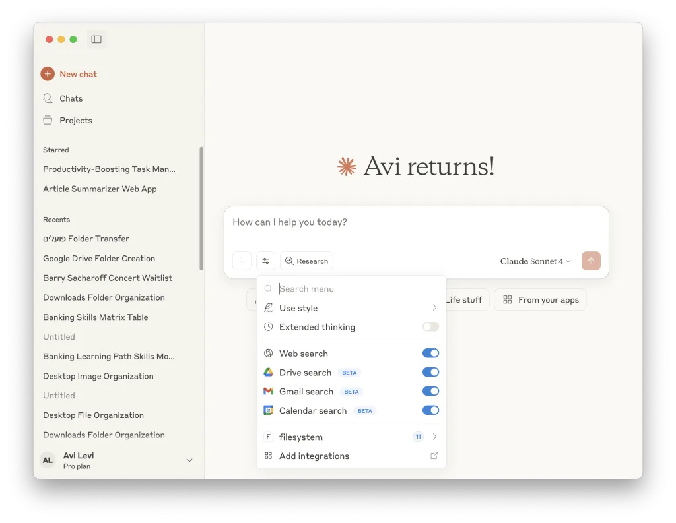
Task: Start Research mode button
Action: pos(306,261)
